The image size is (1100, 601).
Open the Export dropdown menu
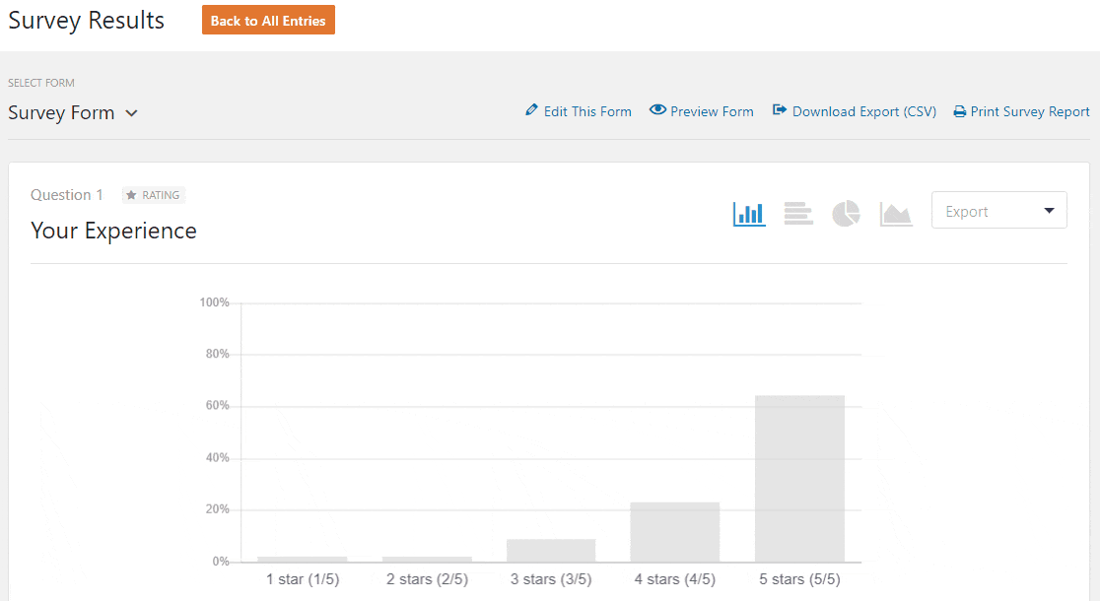click(998, 210)
